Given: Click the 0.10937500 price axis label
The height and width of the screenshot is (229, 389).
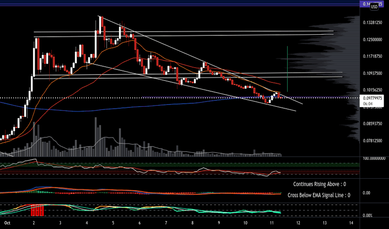Looking at the screenshot, I should (372, 73).
